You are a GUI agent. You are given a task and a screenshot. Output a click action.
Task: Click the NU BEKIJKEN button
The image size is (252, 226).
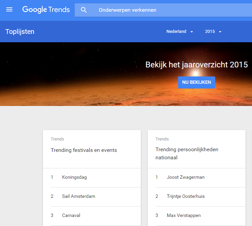(x=196, y=82)
